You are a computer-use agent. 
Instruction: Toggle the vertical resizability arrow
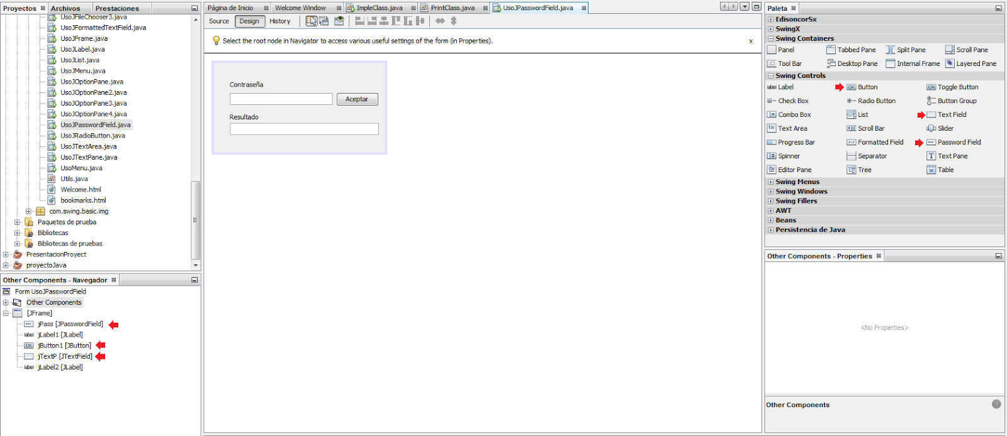453,21
